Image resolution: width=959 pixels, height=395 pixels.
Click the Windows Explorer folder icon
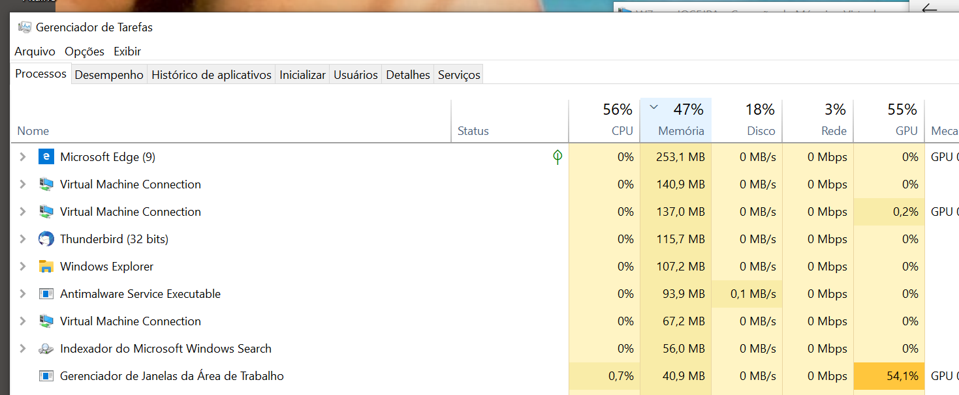[46, 267]
